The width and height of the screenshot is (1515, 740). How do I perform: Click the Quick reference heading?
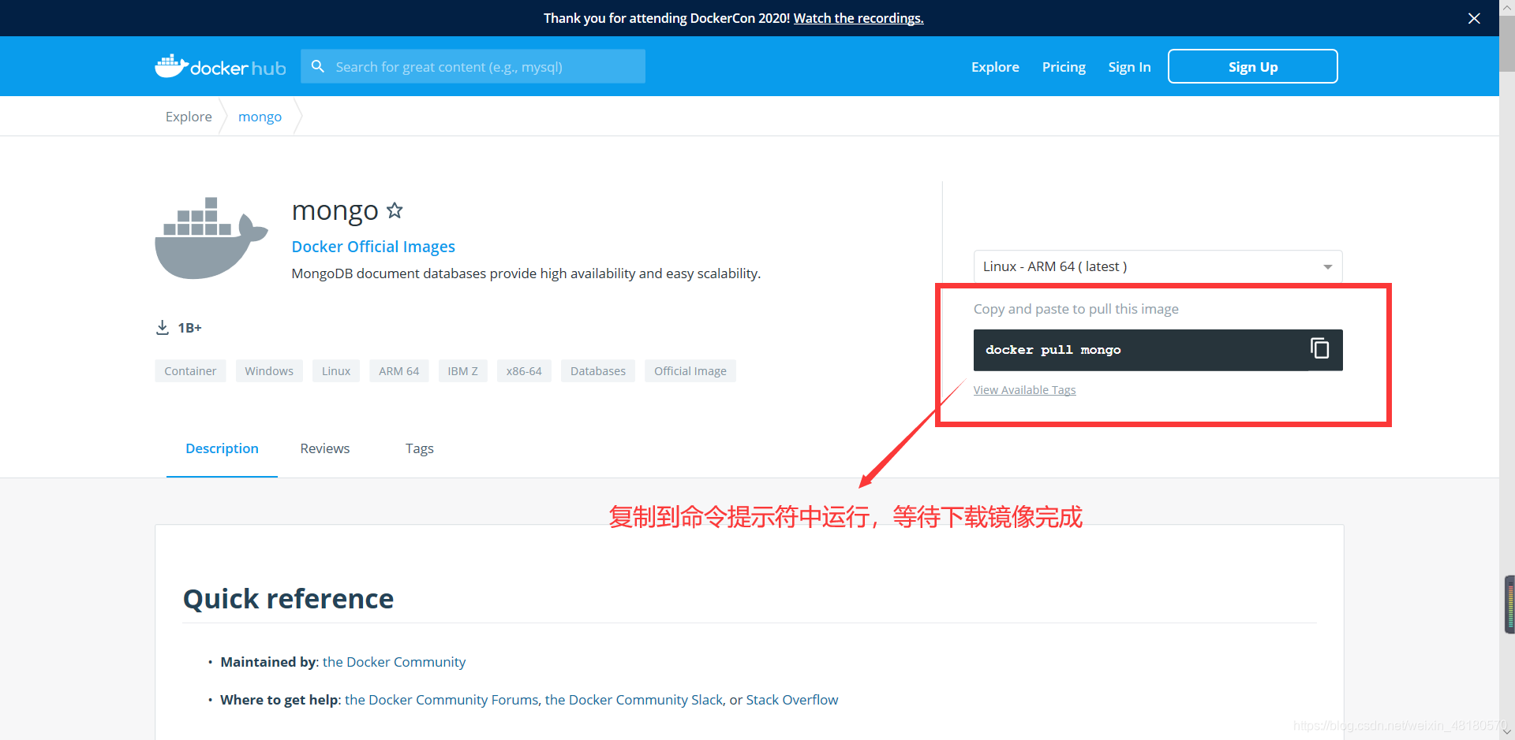[x=288, y=599]
